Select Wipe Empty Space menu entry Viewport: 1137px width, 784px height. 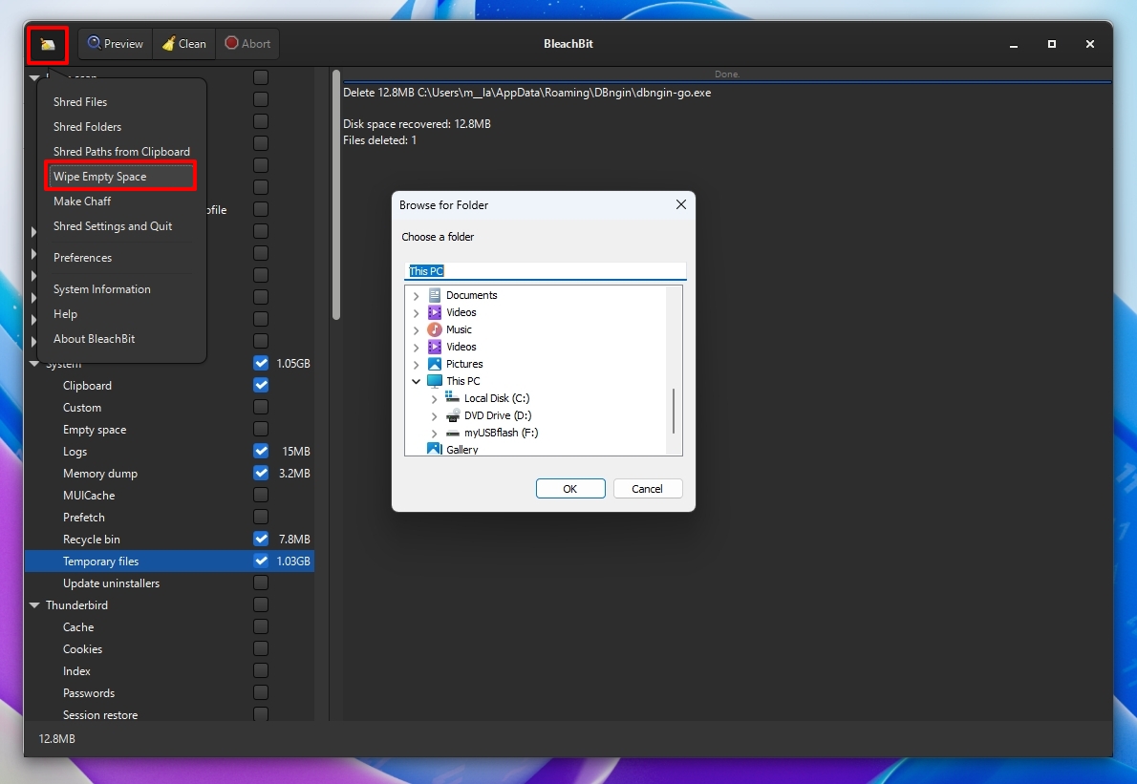120,177
